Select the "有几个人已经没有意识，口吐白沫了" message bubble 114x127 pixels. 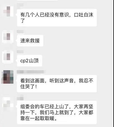click(57, 18)
